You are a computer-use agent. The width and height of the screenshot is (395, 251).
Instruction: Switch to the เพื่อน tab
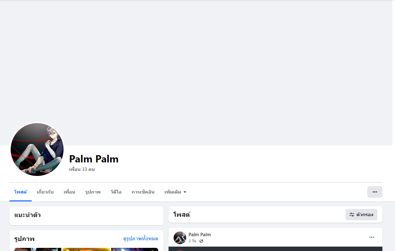(69, 192)
